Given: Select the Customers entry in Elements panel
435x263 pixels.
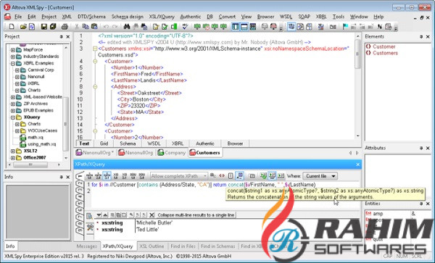Looking at the screenshot, I should point(385,53).
